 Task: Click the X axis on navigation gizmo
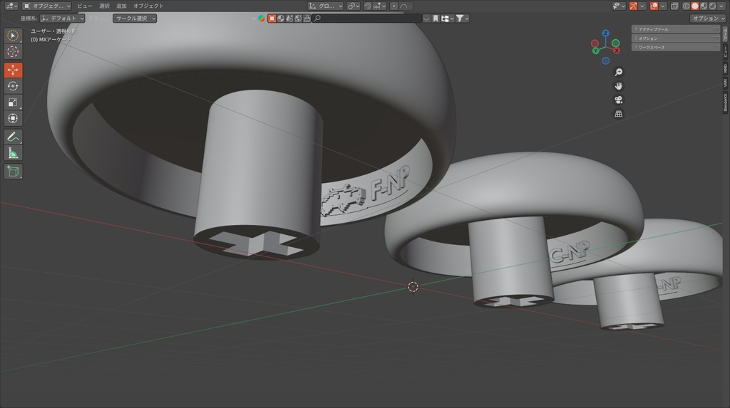[x=617, y=51]
